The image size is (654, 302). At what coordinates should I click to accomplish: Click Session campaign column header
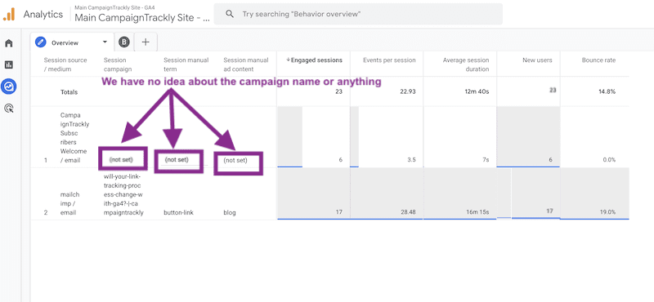tap(118, 64)
